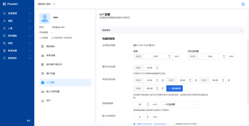The image size is (249, 126).
Task: Click the user avatar icon in top-right corner
Action: pyautogui.click(x=243, y=4)
